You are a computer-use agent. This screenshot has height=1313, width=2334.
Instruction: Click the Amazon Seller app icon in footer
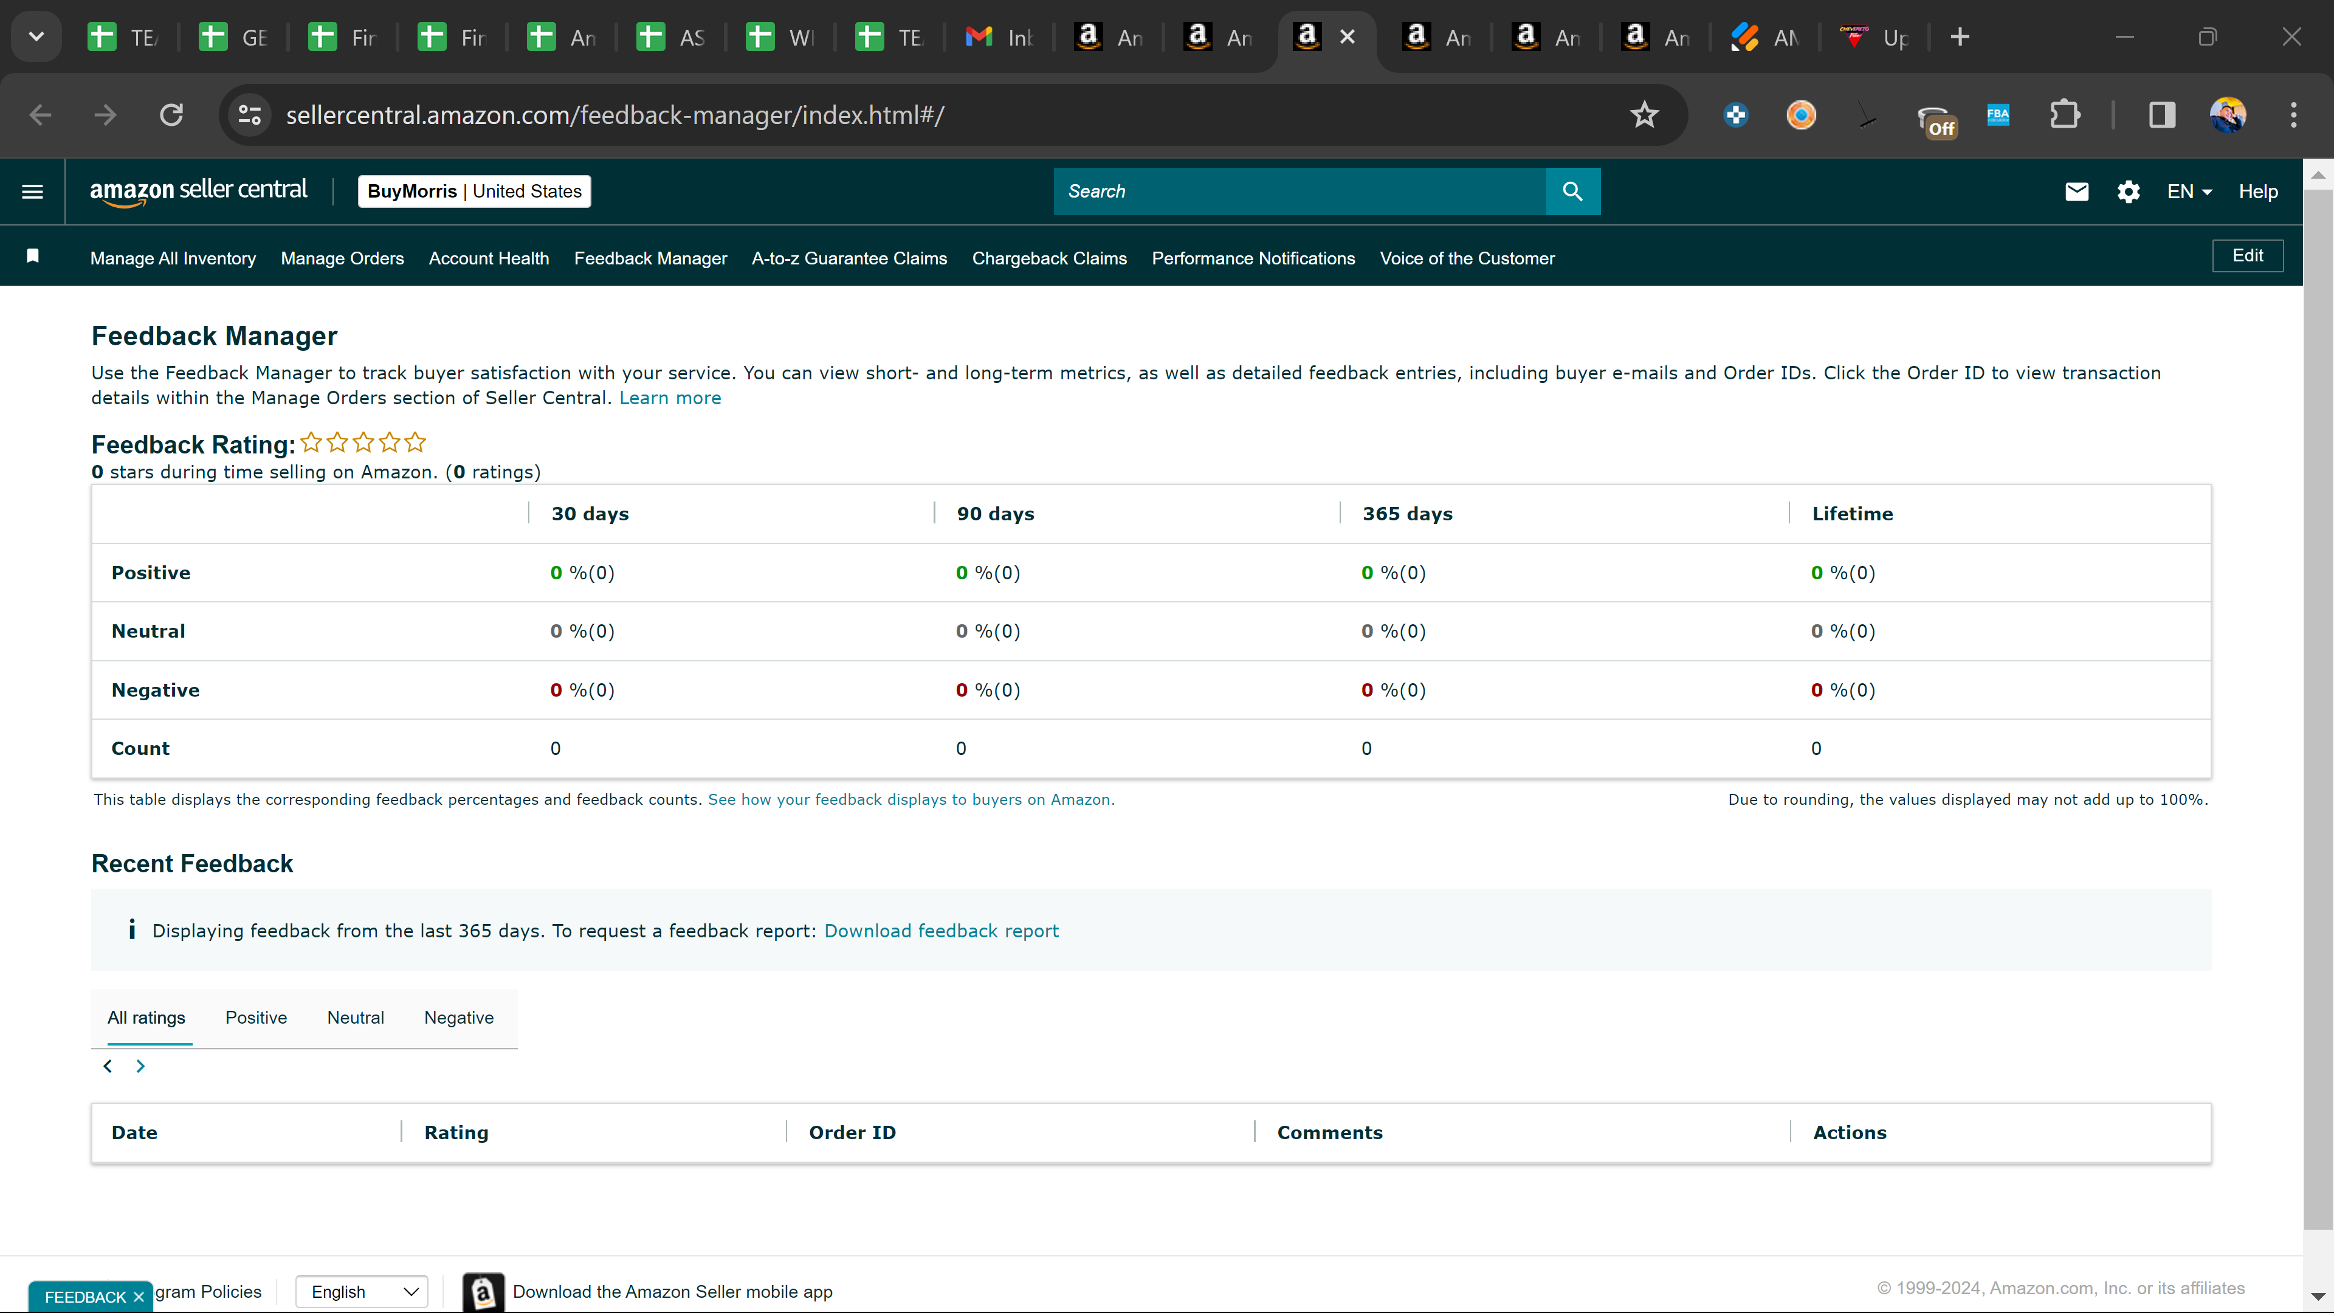click(x=484, y=1291)
